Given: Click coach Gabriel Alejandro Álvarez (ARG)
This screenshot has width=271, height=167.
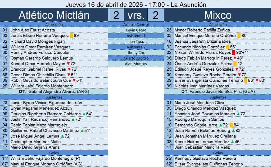Looking at the screenshot, I should click(58, 92).
